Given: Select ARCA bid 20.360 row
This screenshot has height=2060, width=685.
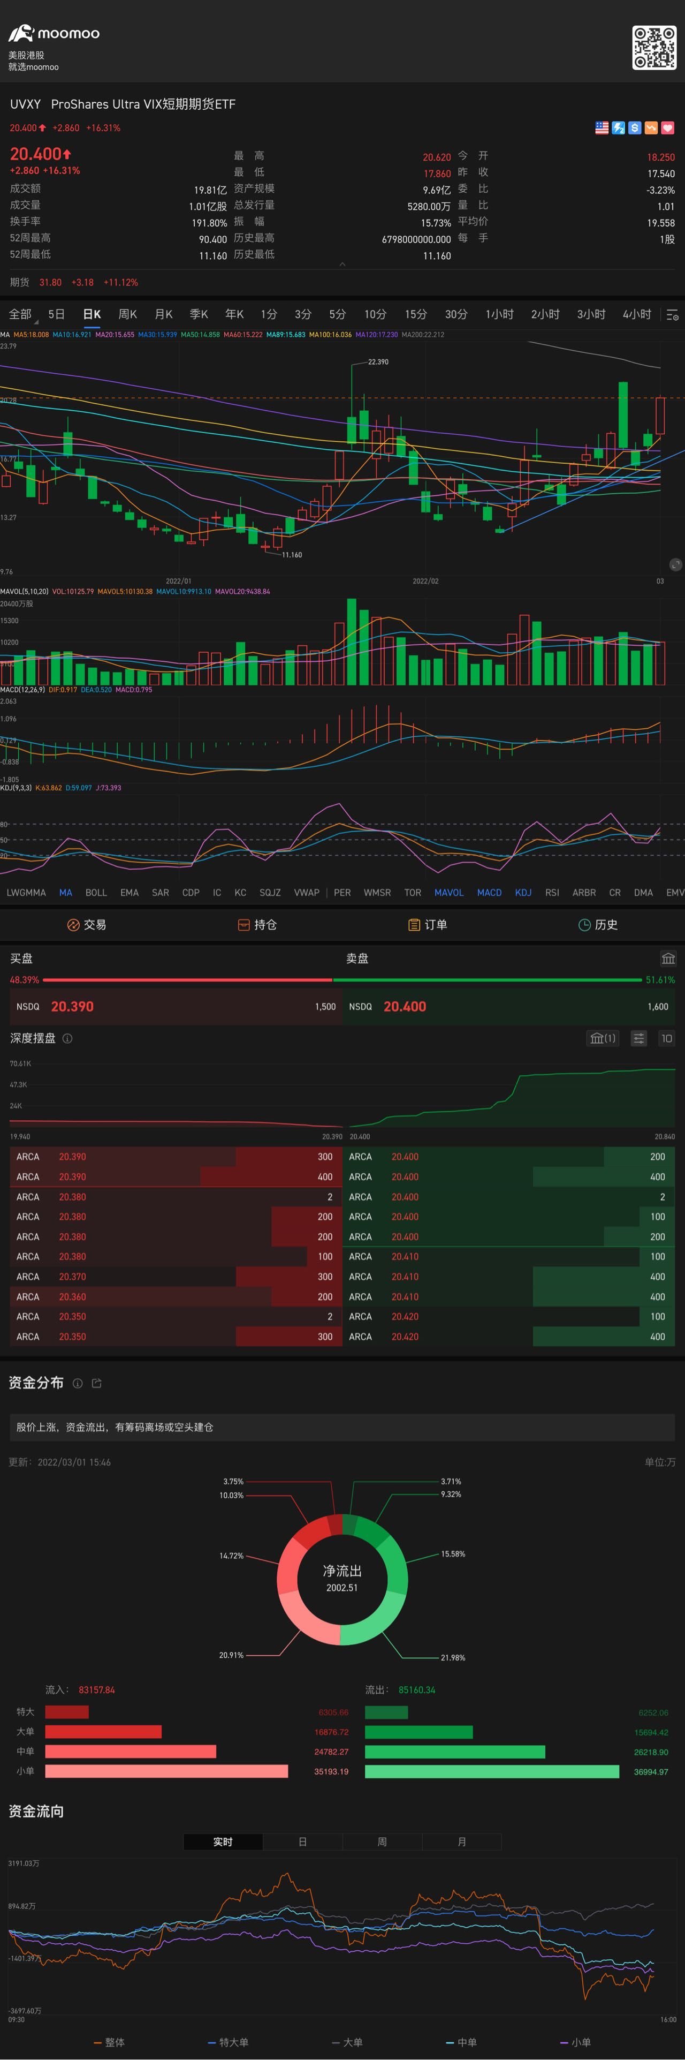Looking at the screenshot, I should click(176, 1297).
